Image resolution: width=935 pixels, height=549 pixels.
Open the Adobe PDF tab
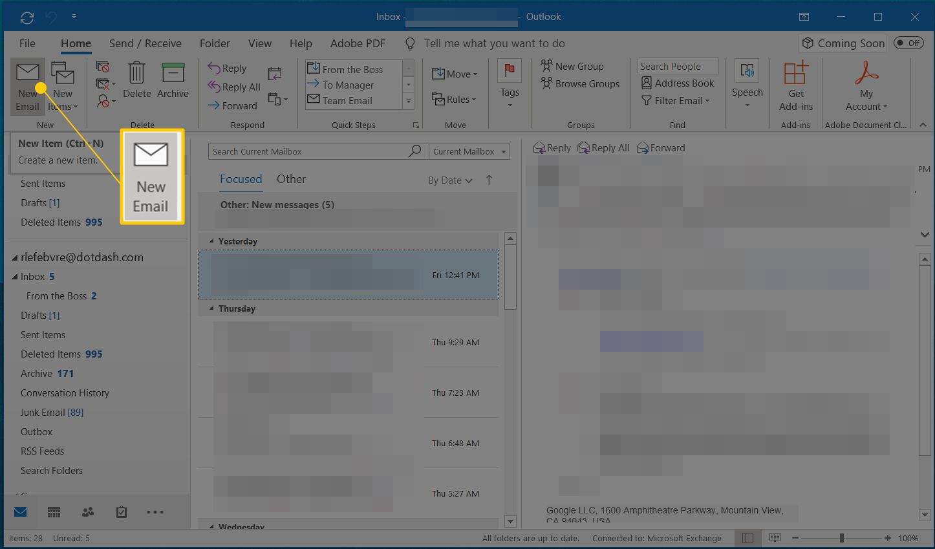[358, 43]
